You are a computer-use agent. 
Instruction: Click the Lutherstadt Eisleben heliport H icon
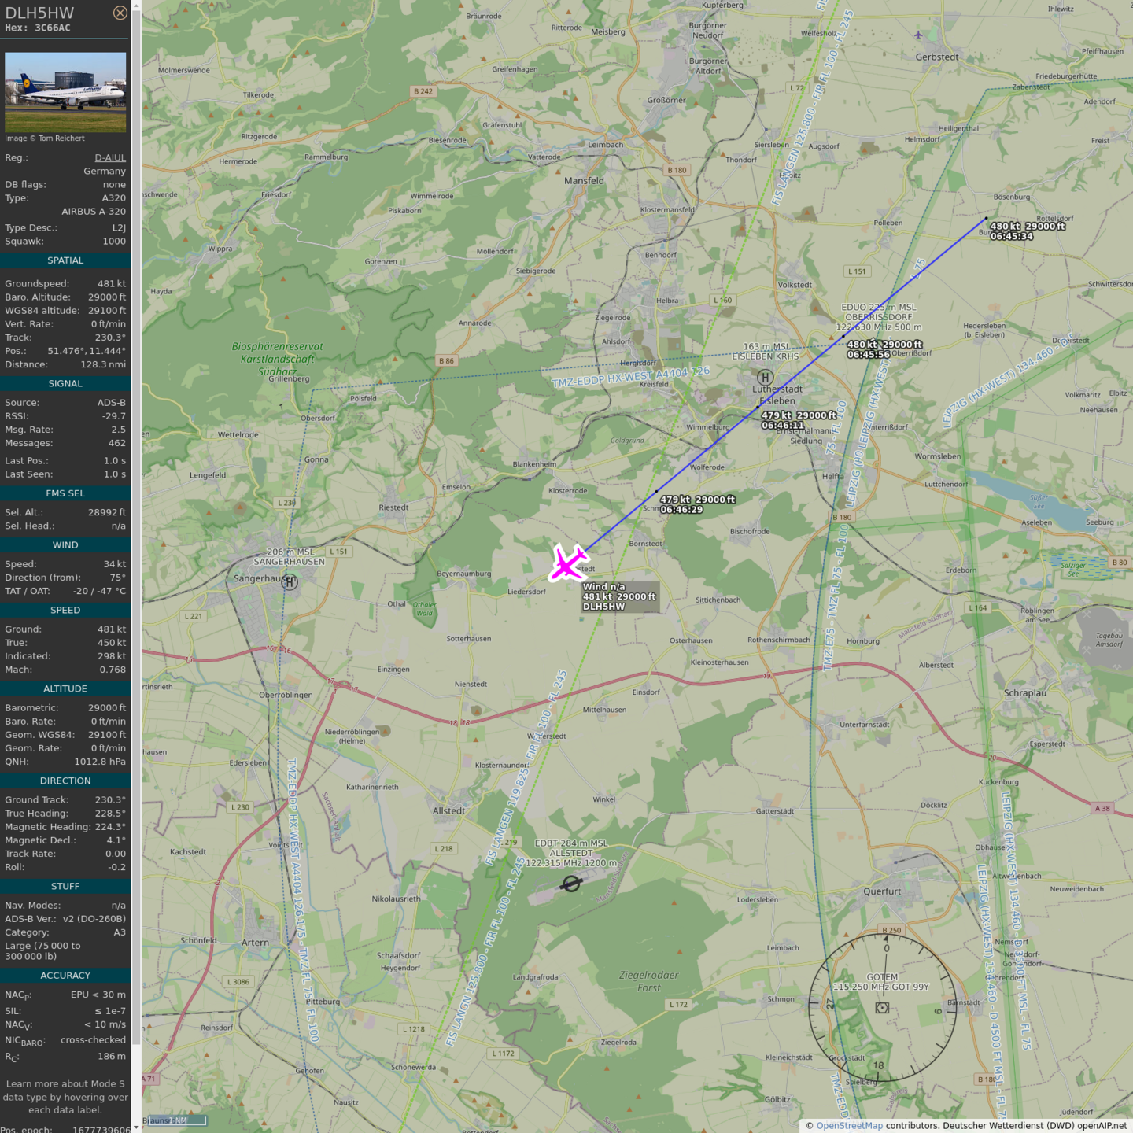(x=765, y=378)
